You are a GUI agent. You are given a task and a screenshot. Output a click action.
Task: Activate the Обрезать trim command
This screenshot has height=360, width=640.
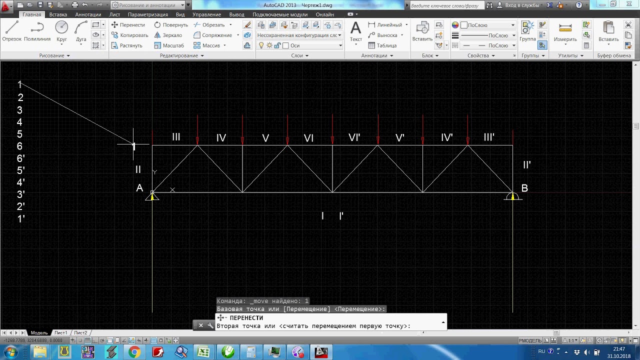(209, 25)
